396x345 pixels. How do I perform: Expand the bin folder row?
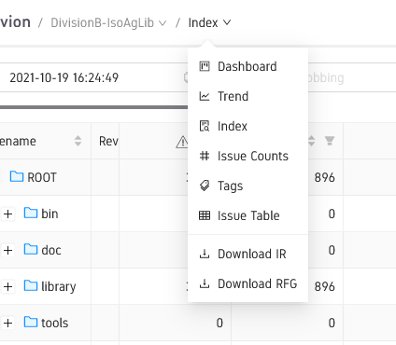coord(8,214)
